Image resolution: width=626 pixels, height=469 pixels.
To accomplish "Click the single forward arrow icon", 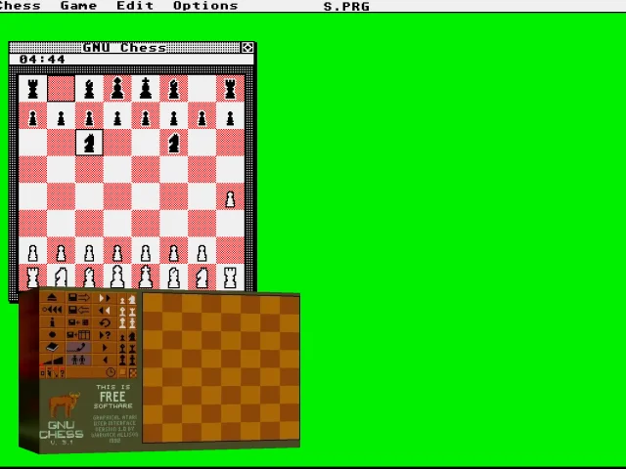I will (105, 348).
